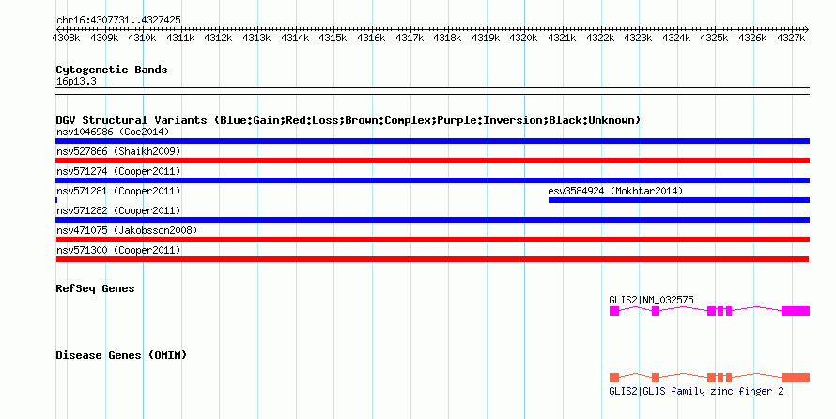The height and width of the screenshot is (419, 836).
Task: Click the chr16:4307731..4327425 coordinate text
Action: (118, 21)
